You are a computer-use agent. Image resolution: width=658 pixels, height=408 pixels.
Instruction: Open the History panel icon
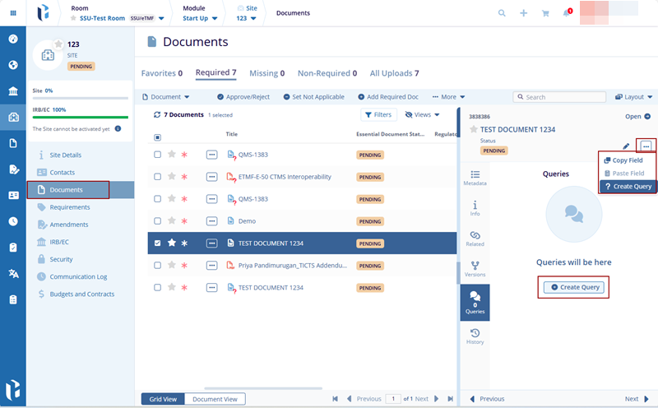[x=475, y=335]
